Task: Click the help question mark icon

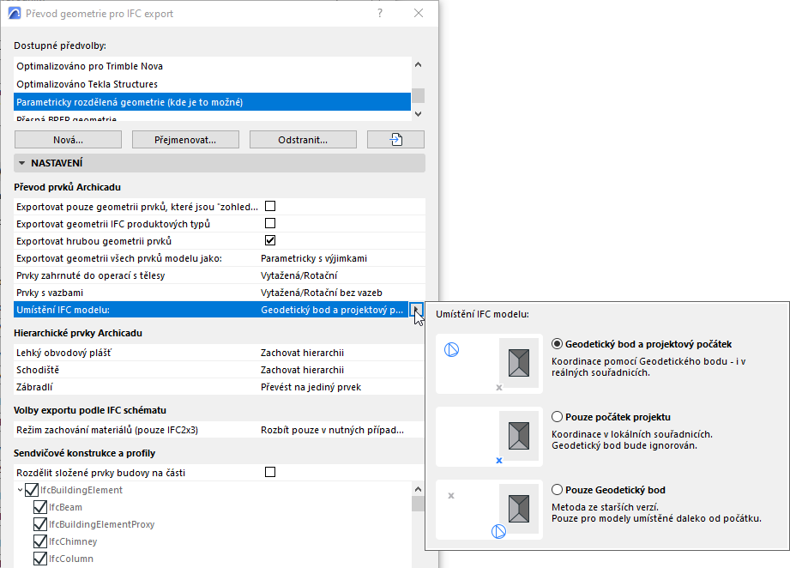Action: tap(380, 14)
